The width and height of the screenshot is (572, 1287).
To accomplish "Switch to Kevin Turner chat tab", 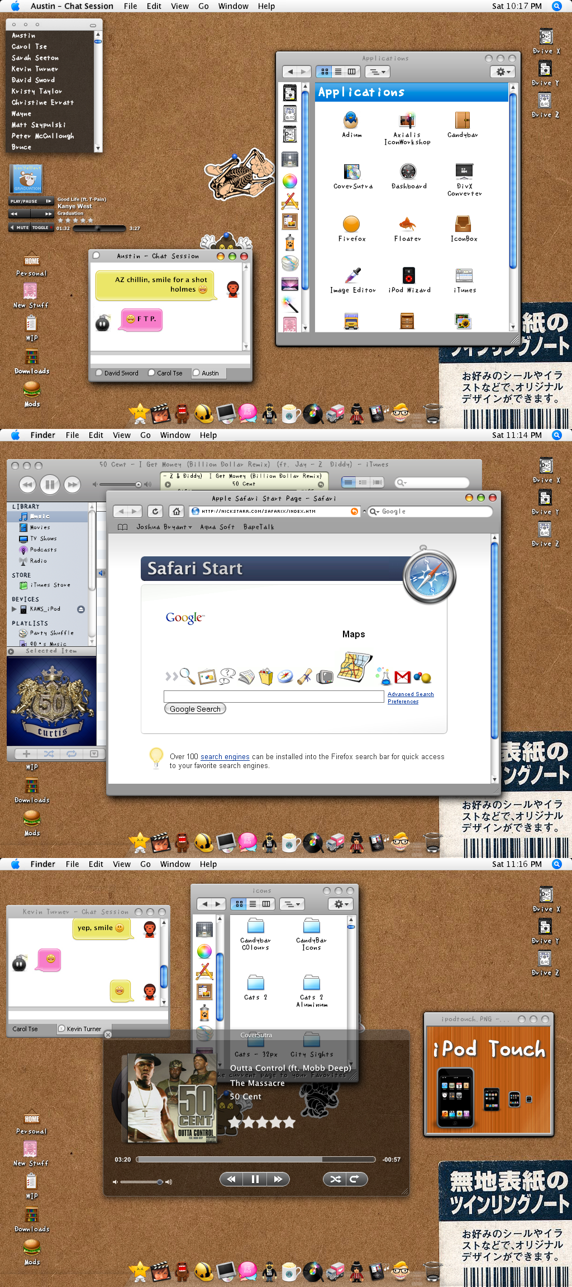I will [83, 1029].
